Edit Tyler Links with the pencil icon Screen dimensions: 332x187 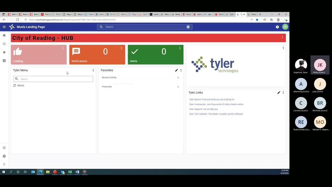click(x=279, y=92)
